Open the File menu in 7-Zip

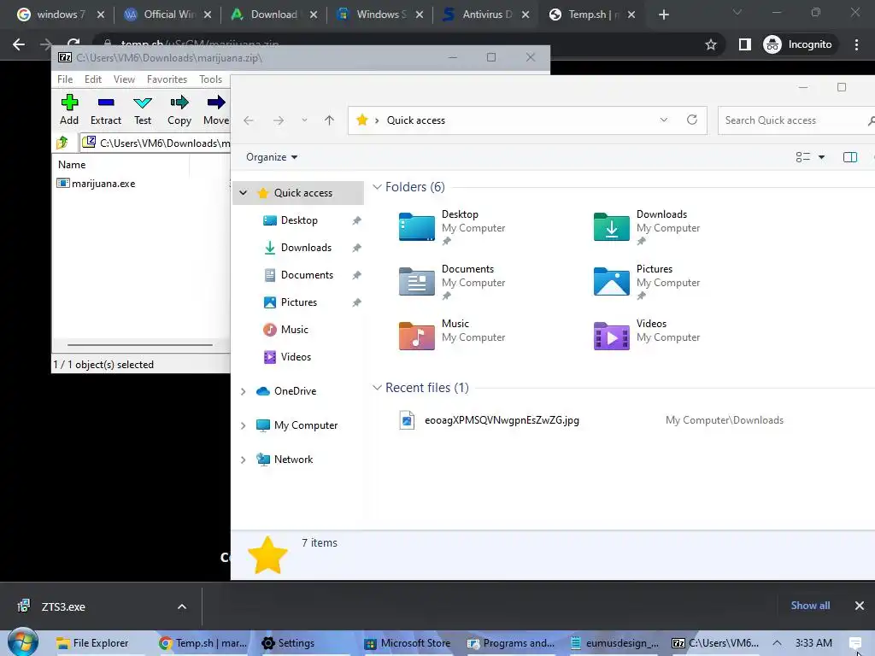point(65,79)
